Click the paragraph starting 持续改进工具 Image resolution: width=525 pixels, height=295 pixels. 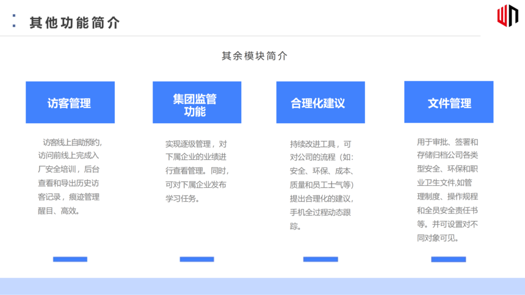click(322, 185)
